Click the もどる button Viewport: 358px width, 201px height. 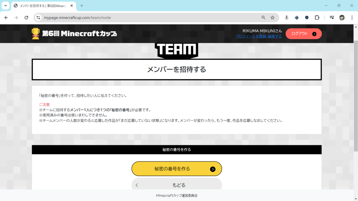177,185
